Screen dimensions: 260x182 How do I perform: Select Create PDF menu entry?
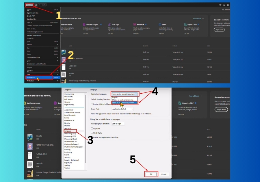coord(43,16)
